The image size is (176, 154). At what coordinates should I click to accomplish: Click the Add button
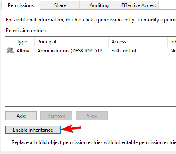[21, 116]
